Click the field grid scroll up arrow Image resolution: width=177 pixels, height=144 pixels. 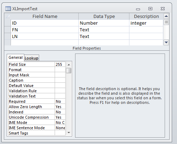tap(166, 16)
